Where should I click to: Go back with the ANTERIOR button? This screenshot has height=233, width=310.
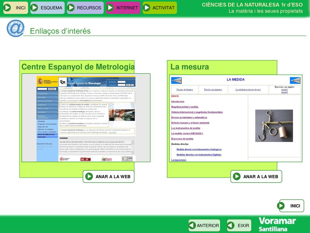[204, 225]
